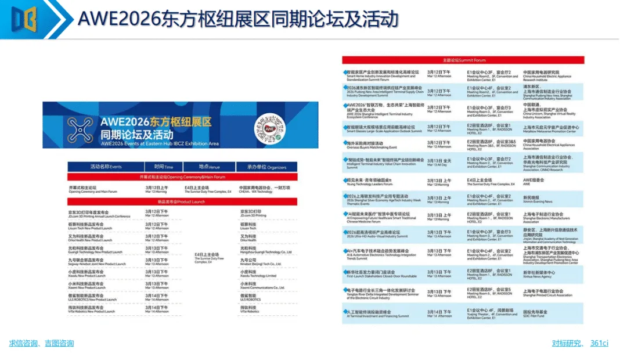This screenshot has height=353, width=627.
Task: Click 'Meeting Room 5, 8F, RADISSON HOTEL, E2' venue
Action: [490, 293]
